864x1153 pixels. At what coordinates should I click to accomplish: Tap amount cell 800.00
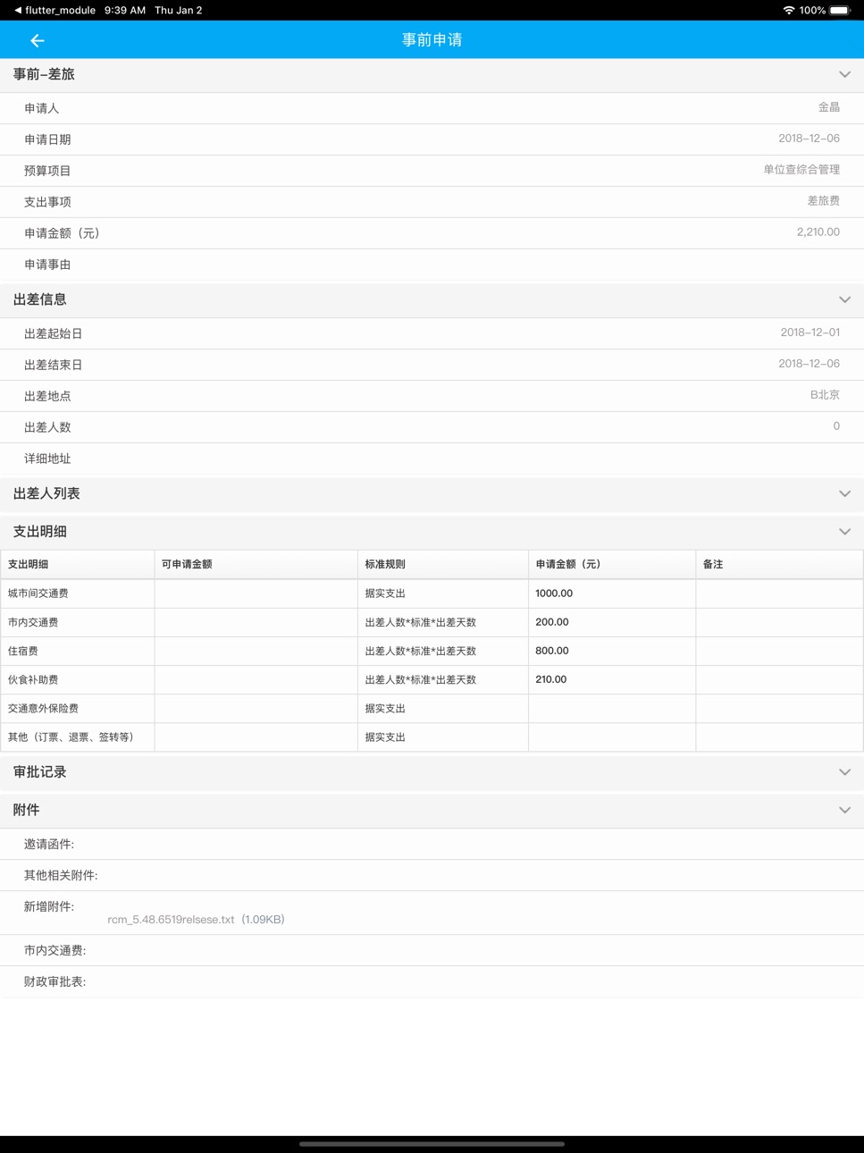612,651
